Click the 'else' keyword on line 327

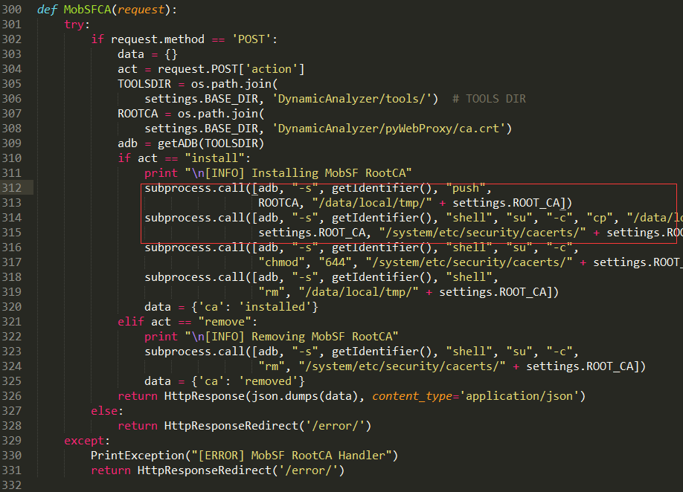click(104, 411)
